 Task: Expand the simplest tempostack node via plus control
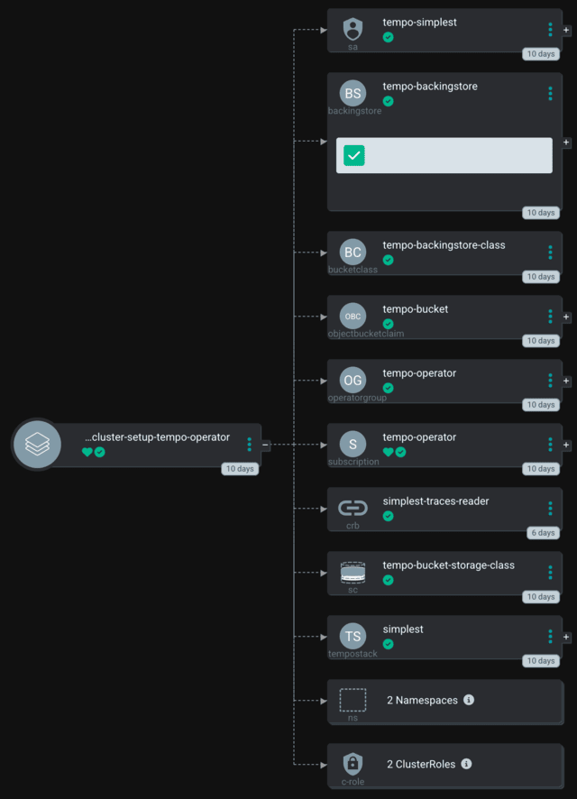[x=566, y=637]
